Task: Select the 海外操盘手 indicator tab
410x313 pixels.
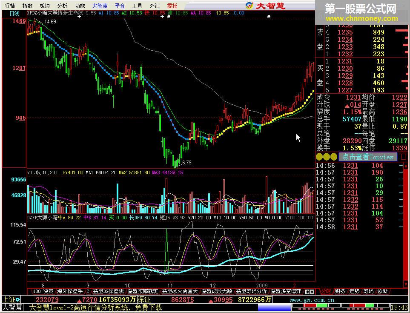Action: tap(70, 291)
